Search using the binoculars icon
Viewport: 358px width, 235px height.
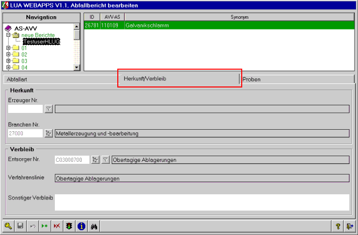[93, 226]
